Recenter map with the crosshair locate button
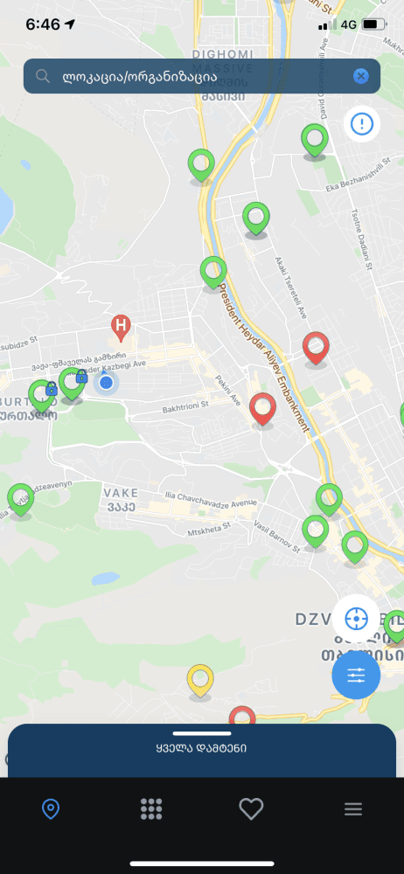 356,618
